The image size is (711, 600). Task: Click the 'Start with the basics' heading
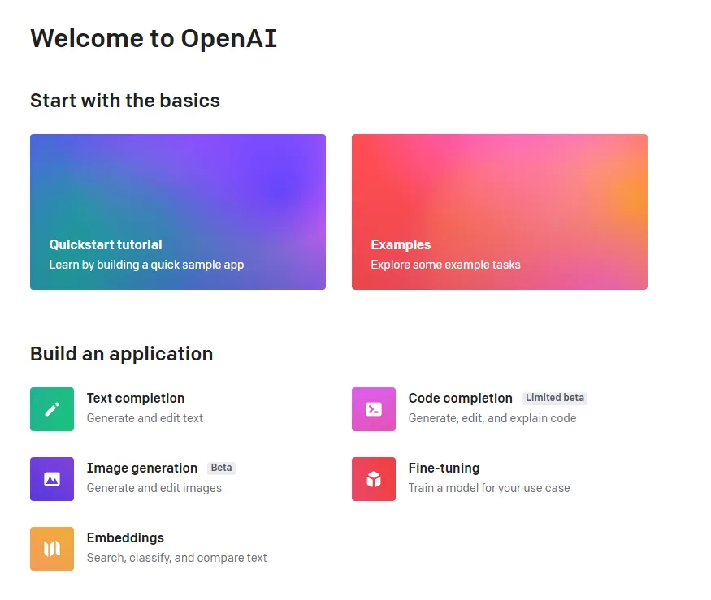(125, 101)
